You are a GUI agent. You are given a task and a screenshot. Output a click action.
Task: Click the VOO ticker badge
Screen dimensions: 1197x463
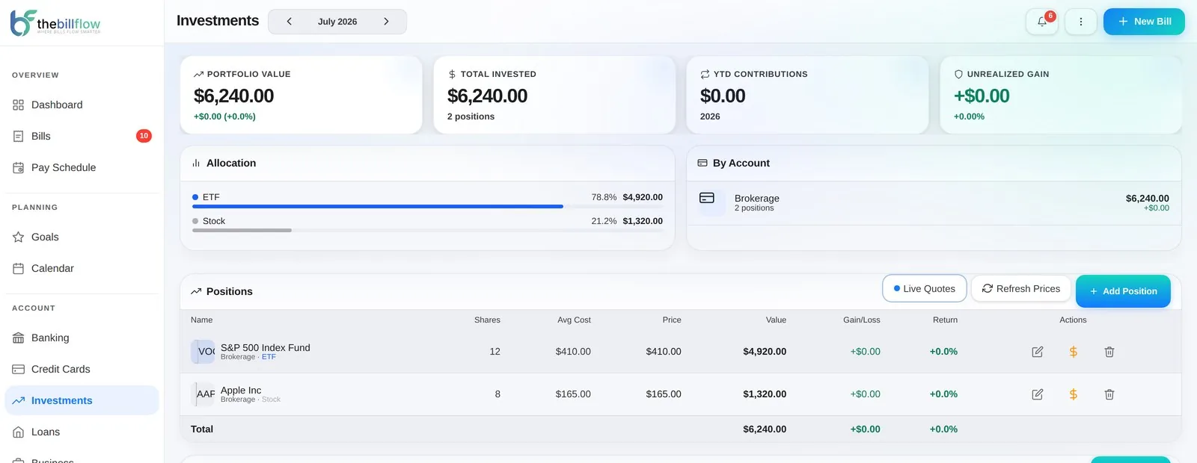point(203,352)
